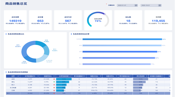Click the 毛利额 119,455 value
This screenshot has width=175, height=97.
(x=158, y=21)
